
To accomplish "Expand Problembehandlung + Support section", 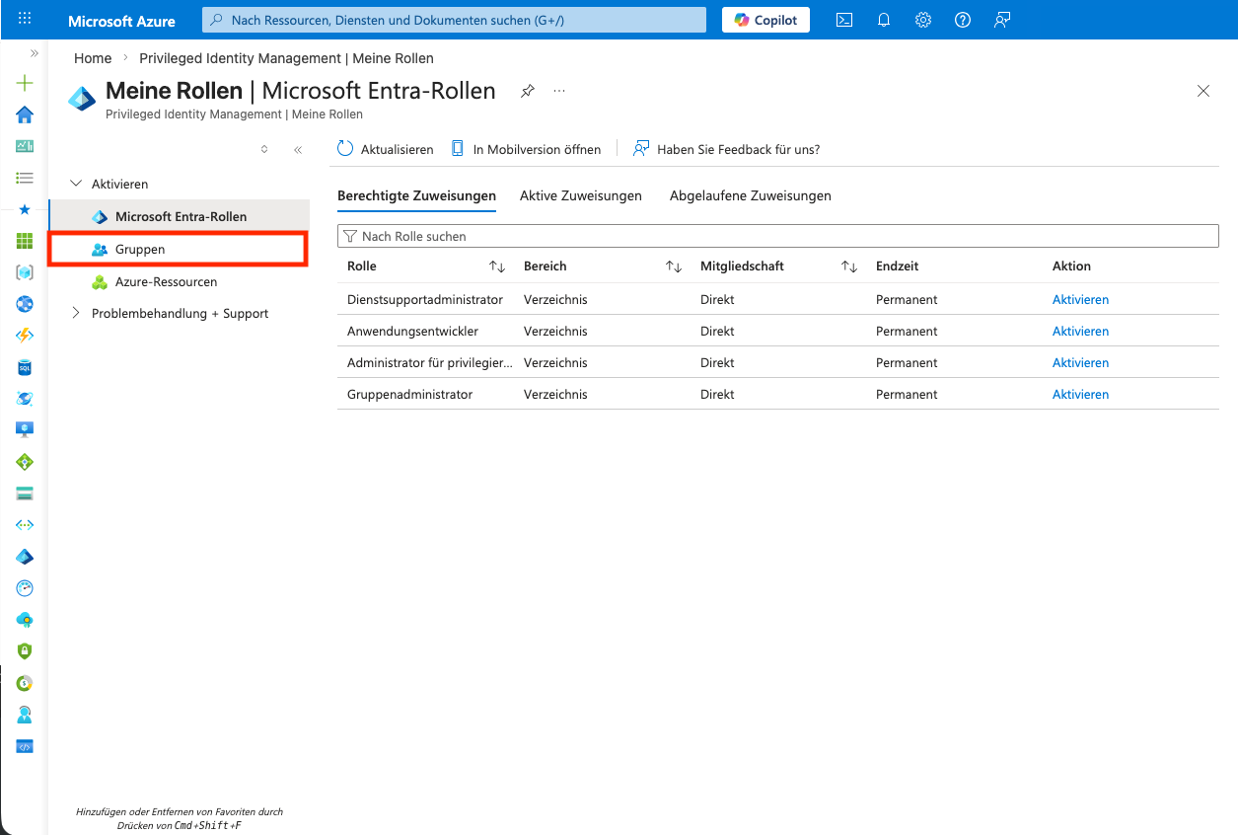I will tap(77, 313).
